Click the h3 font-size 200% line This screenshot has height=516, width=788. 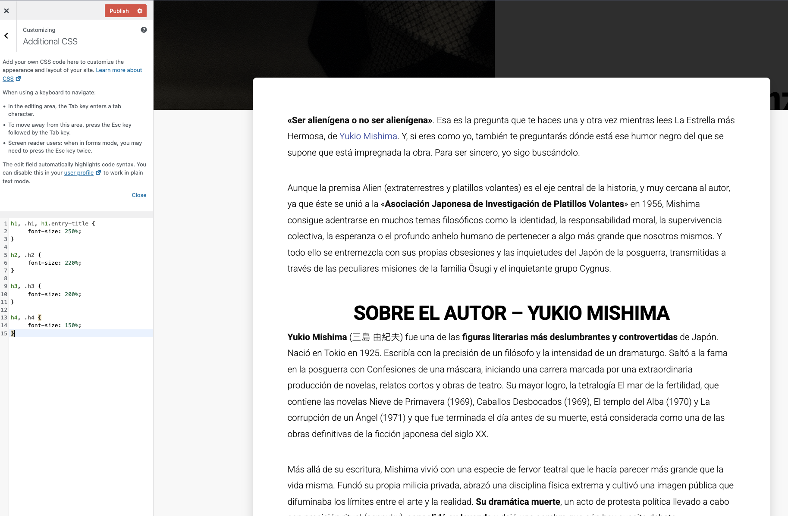54,294
